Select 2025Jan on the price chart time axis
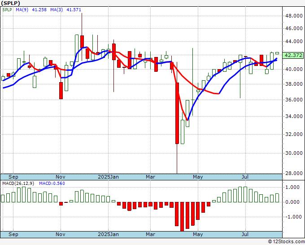The width and height of the screenshot is (305, 245). click(x=108, y=177)
